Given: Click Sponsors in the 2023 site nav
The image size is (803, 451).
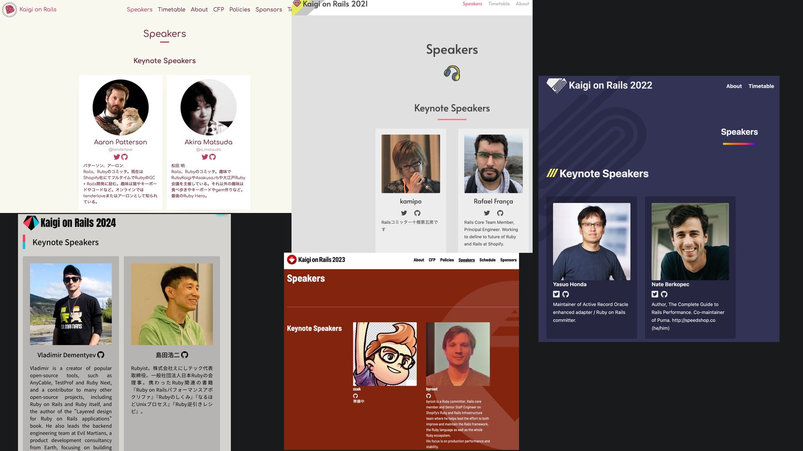Looking at the screenshot, I should click(x=508, y=260).
